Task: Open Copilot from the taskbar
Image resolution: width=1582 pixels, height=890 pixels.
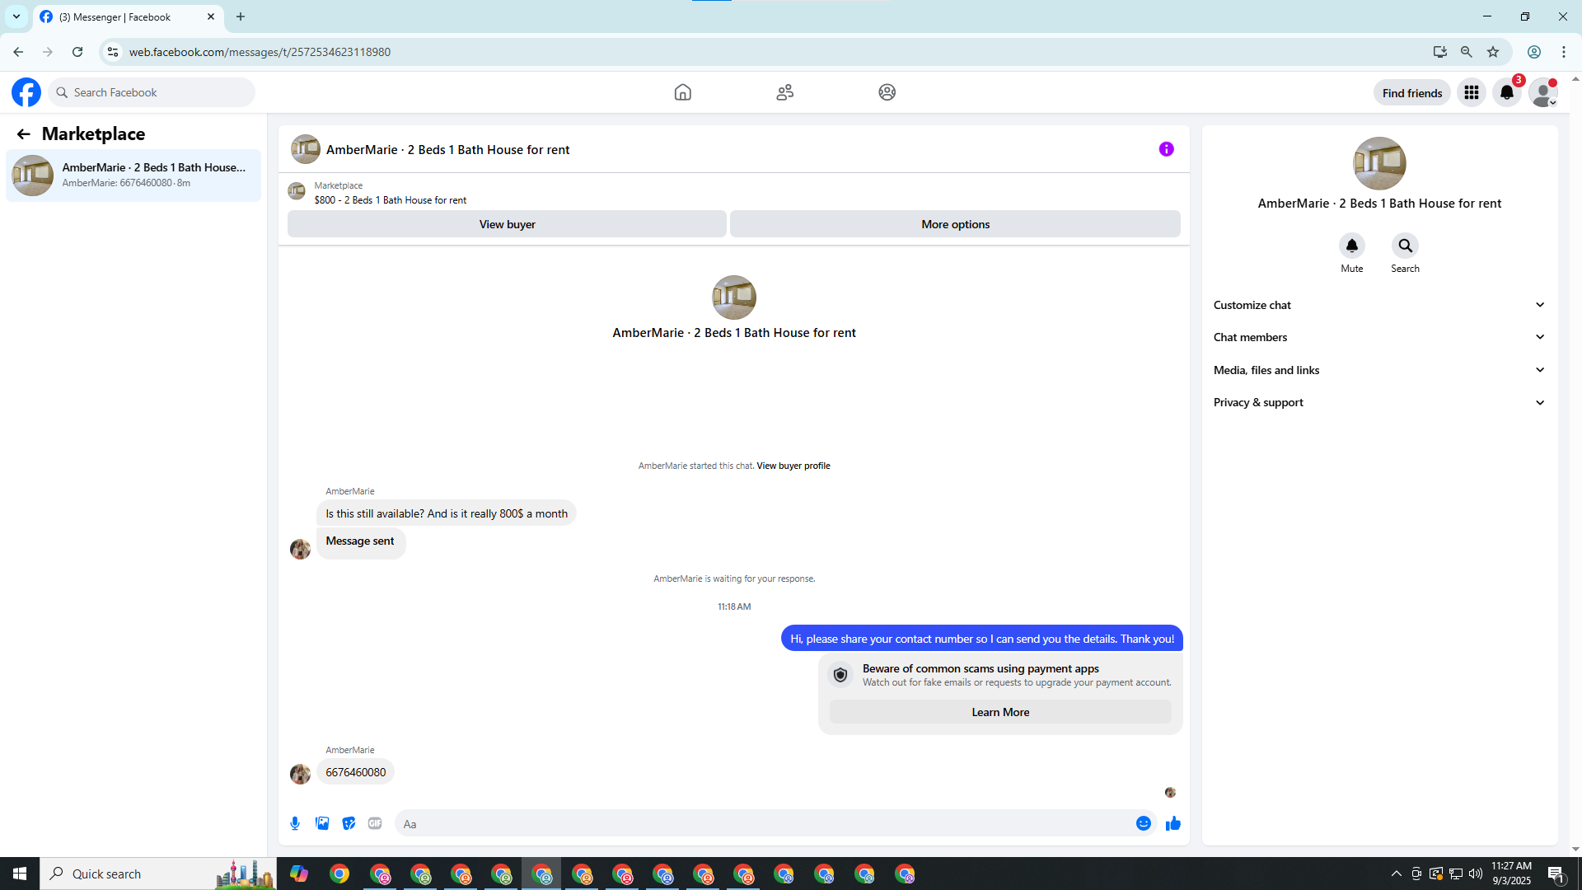Action: pos(299,874)
